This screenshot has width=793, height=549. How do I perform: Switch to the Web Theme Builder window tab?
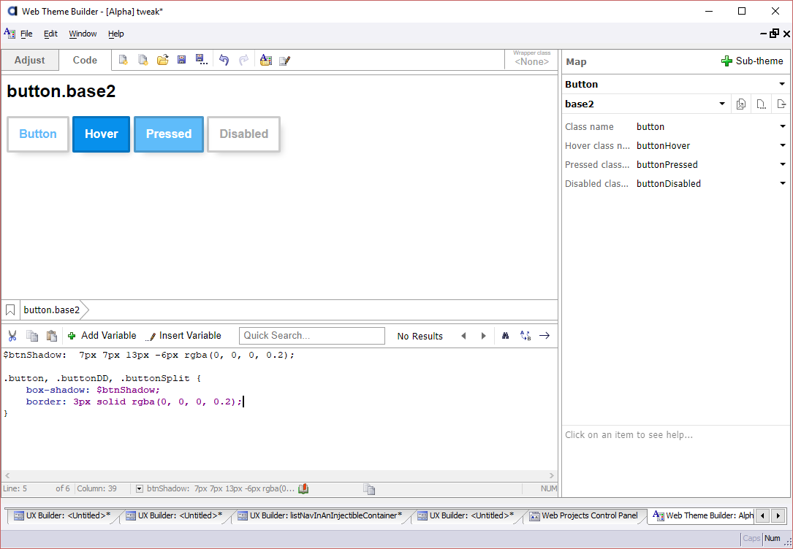703,515
